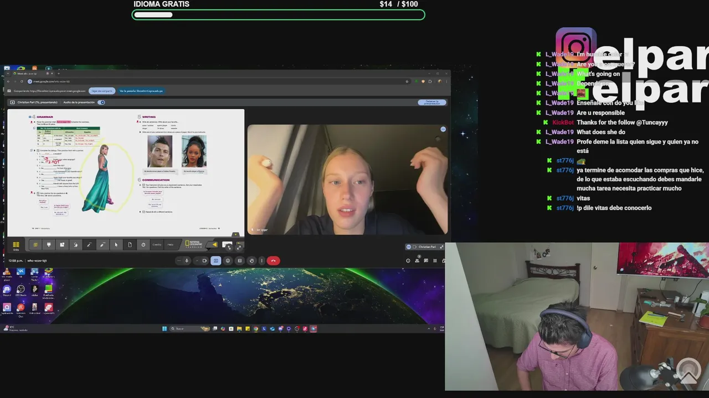Open the timer tool in e-book toolbar
This screenshot has height=398, width=709.
[x=143, y=244]
